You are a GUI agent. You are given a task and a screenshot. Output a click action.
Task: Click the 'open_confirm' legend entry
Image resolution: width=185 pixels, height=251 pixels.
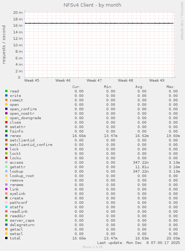click(23, 109)
